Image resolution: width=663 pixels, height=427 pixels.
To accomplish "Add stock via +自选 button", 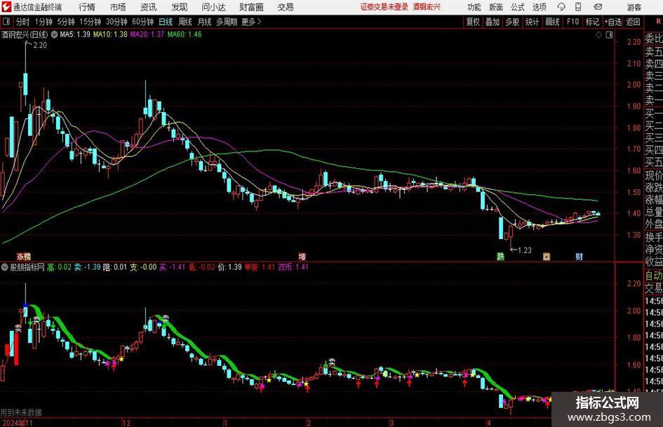I will click(613, 22).
